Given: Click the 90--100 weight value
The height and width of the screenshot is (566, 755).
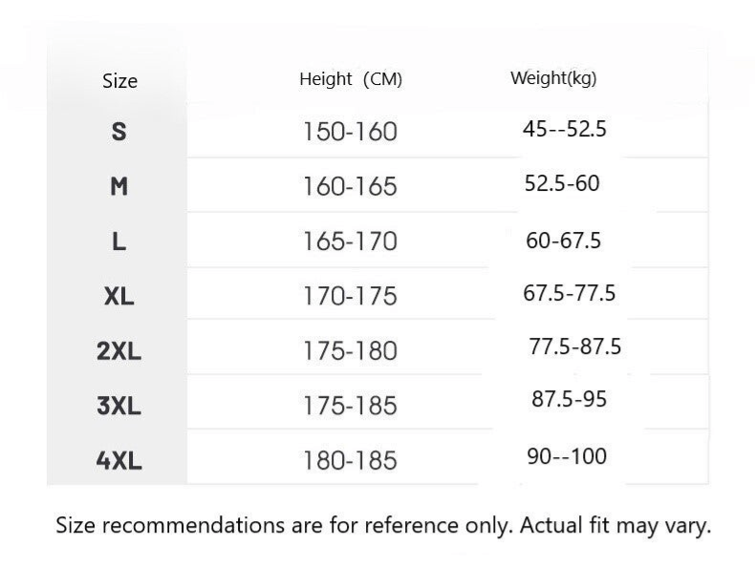Looking at the screenshot, I should tap(567, 456).
